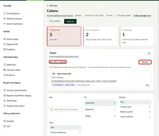
Task: Open kommuneplatformen.dk/cabana site link
Action: coord(60,16)
